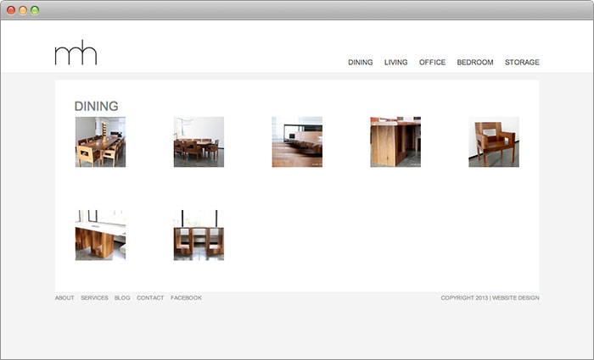Open the DINING navigation menu item

(x=361, y=62)
